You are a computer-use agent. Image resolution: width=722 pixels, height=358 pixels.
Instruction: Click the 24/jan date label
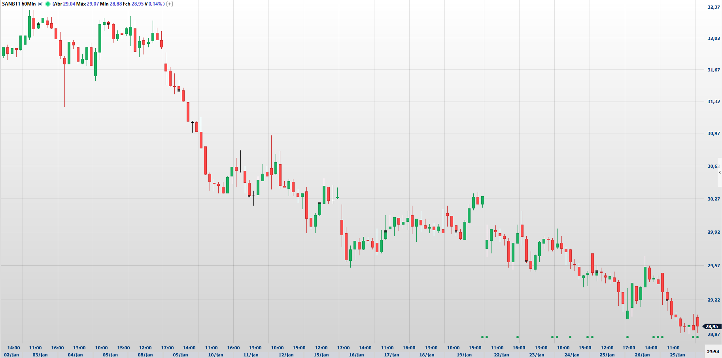(572, 355)
